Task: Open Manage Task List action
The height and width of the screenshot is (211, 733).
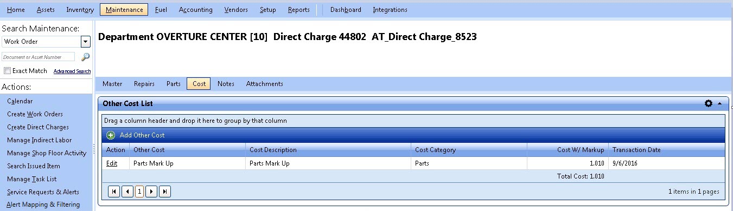Action: [x=31, y=179]
